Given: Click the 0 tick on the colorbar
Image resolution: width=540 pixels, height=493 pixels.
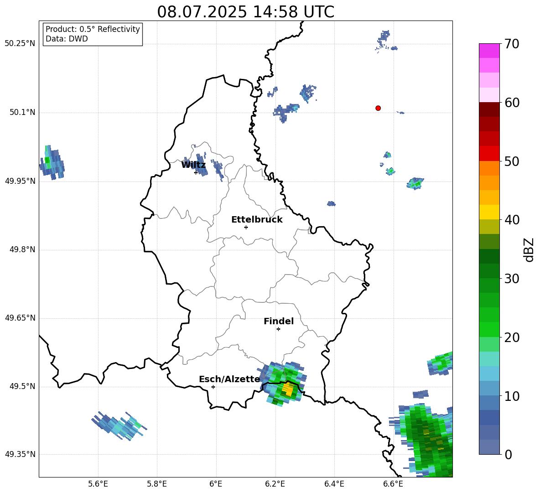Looking at the screenshot, I should click(508, 455).
